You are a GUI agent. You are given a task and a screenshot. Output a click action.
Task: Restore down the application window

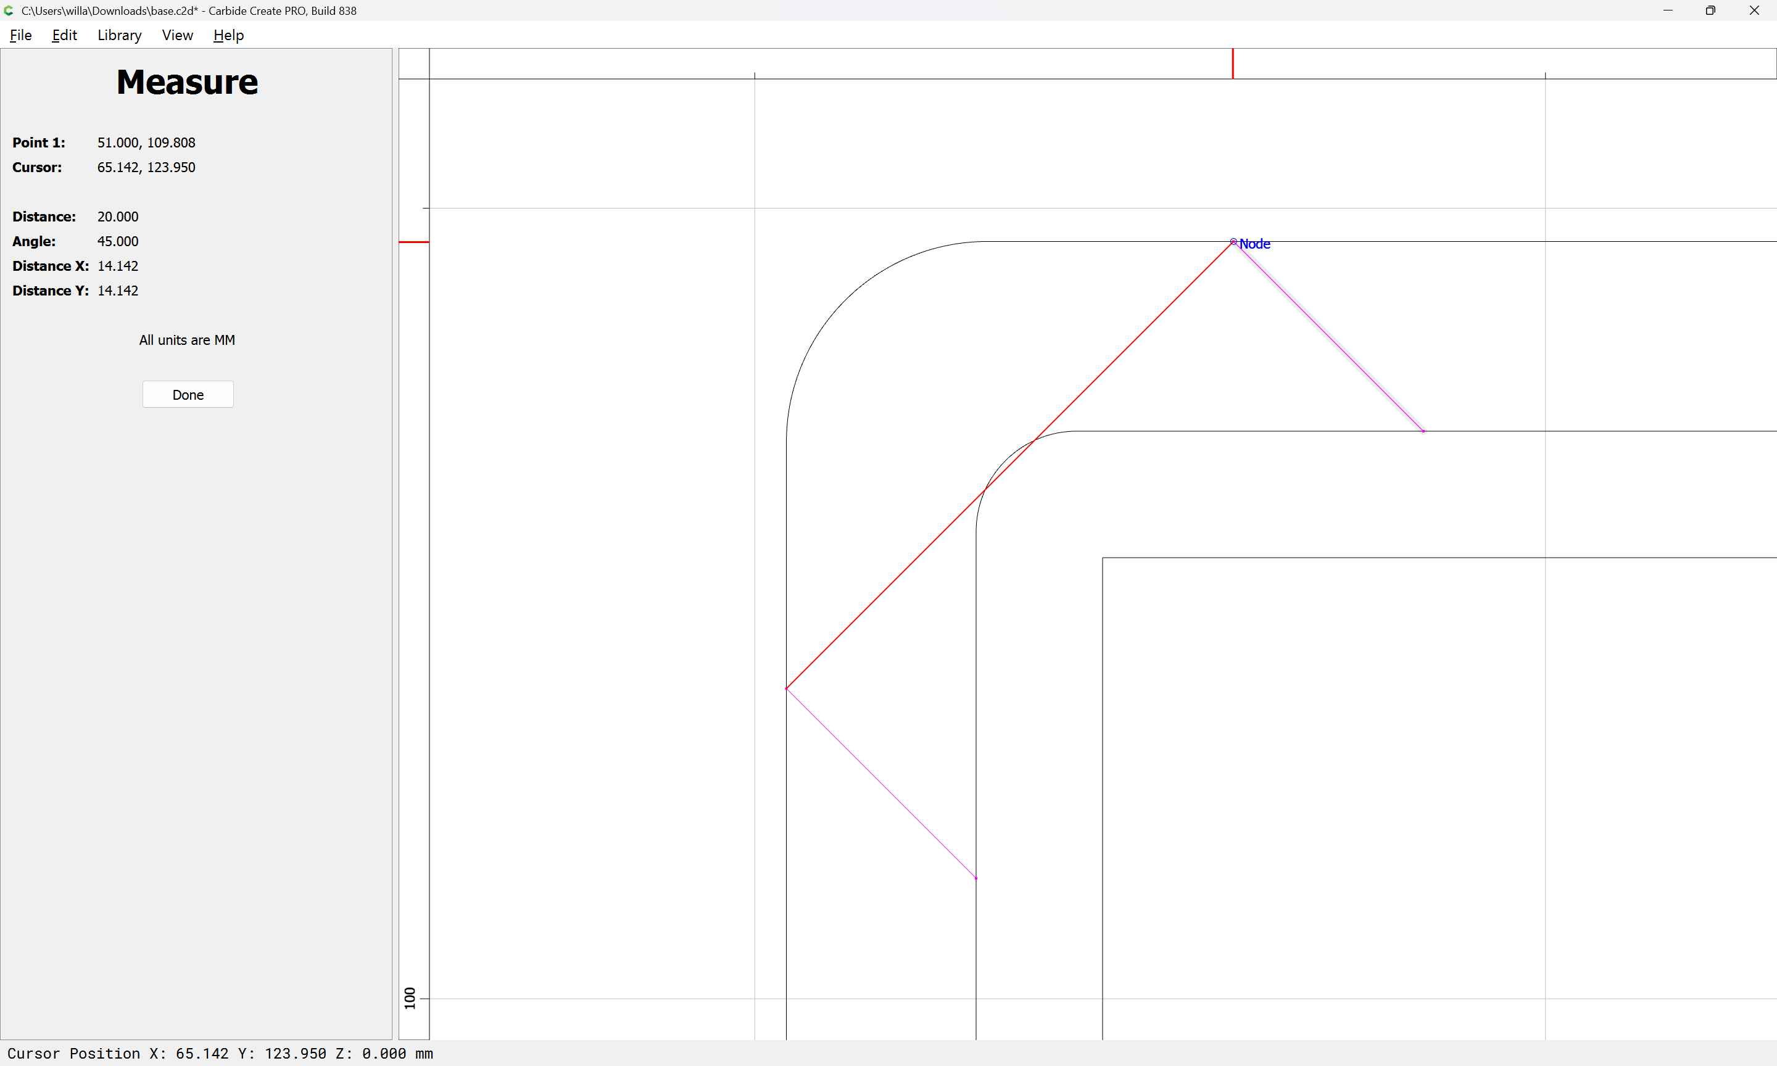click(x=1710, y=10)
